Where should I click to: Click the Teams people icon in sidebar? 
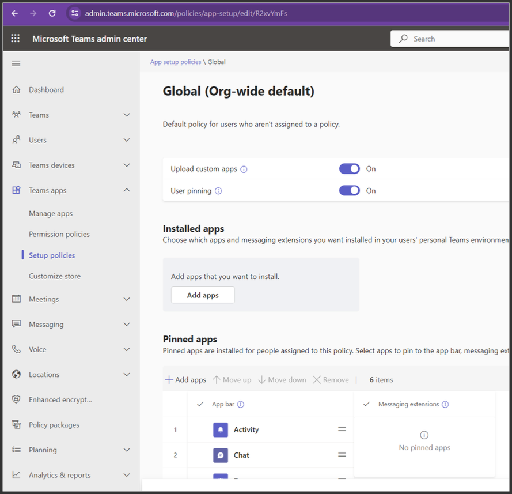[x=16, y=115]
